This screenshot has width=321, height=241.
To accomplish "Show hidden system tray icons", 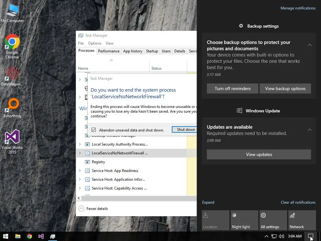I will [266, 236].
